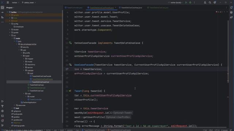Switch to TweetDeleteUseCase.java tab

tap(158, 8)
